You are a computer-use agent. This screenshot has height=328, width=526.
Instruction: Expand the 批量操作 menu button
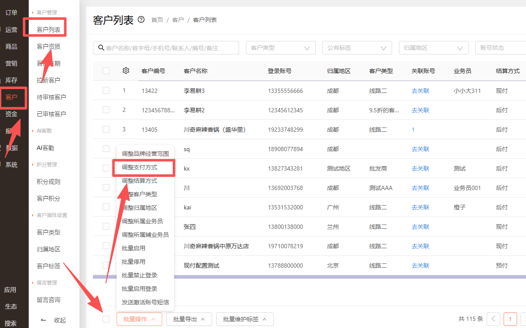139,319
